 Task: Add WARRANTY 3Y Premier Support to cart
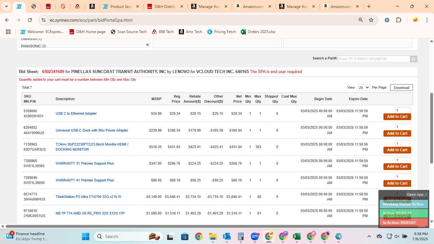(397, 166)
